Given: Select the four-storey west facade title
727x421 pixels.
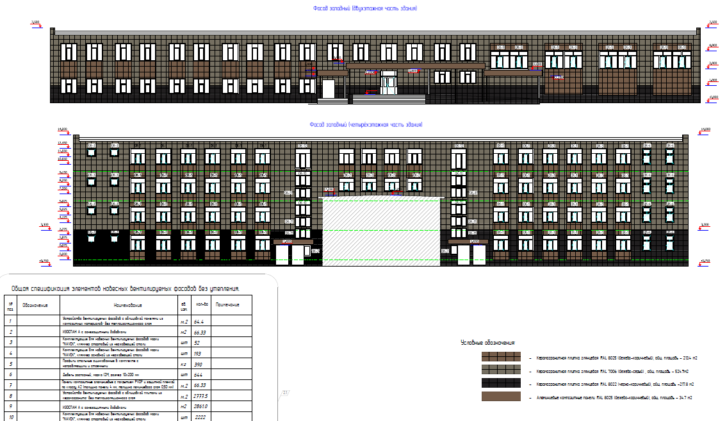Looking at the screenshot, I should coord(365,124).
